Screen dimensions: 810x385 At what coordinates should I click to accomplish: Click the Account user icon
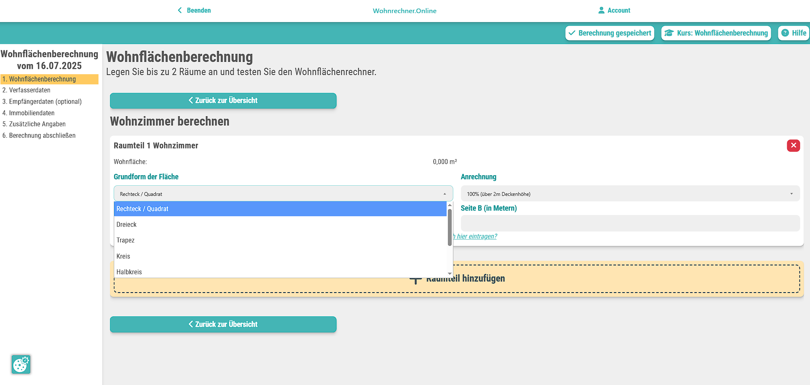(x=601, y=10)
